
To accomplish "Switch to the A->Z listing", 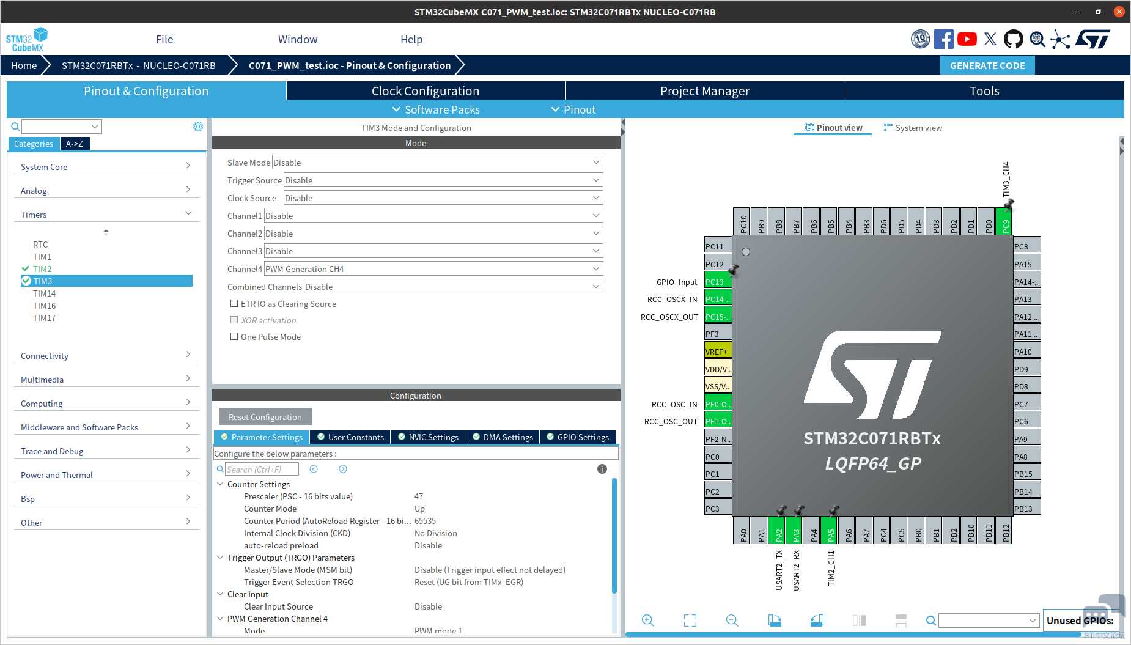I will click(x=75, y=144).
